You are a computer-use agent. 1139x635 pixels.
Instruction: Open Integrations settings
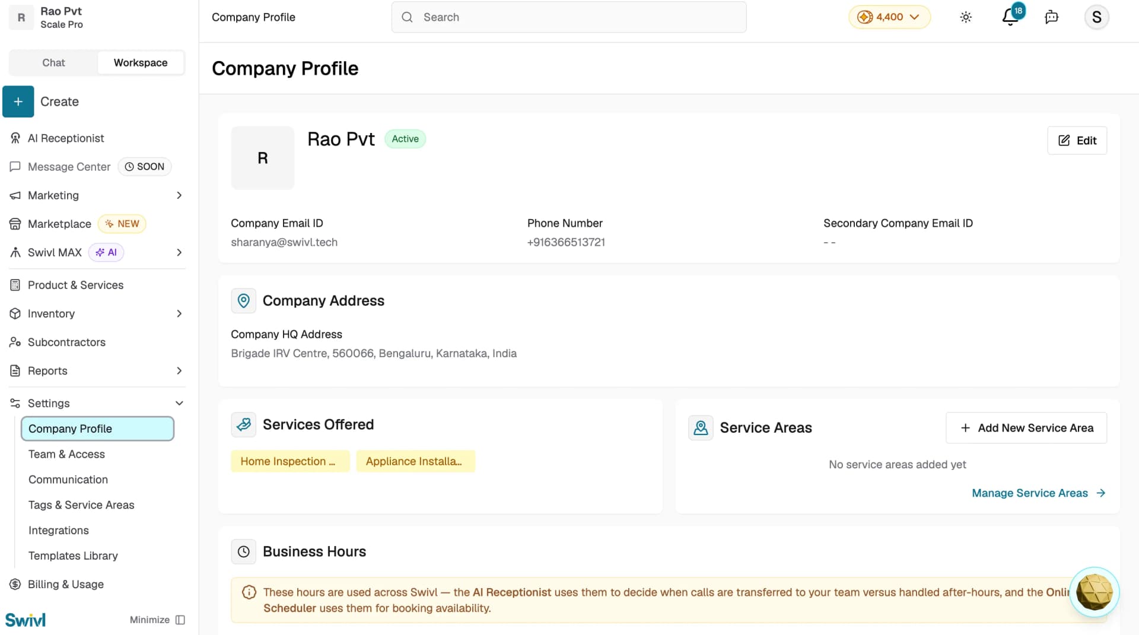coord(59,531)
